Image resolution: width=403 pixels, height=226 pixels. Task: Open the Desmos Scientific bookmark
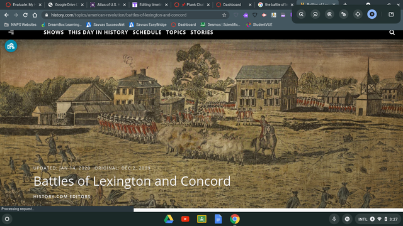pos(220,25)
